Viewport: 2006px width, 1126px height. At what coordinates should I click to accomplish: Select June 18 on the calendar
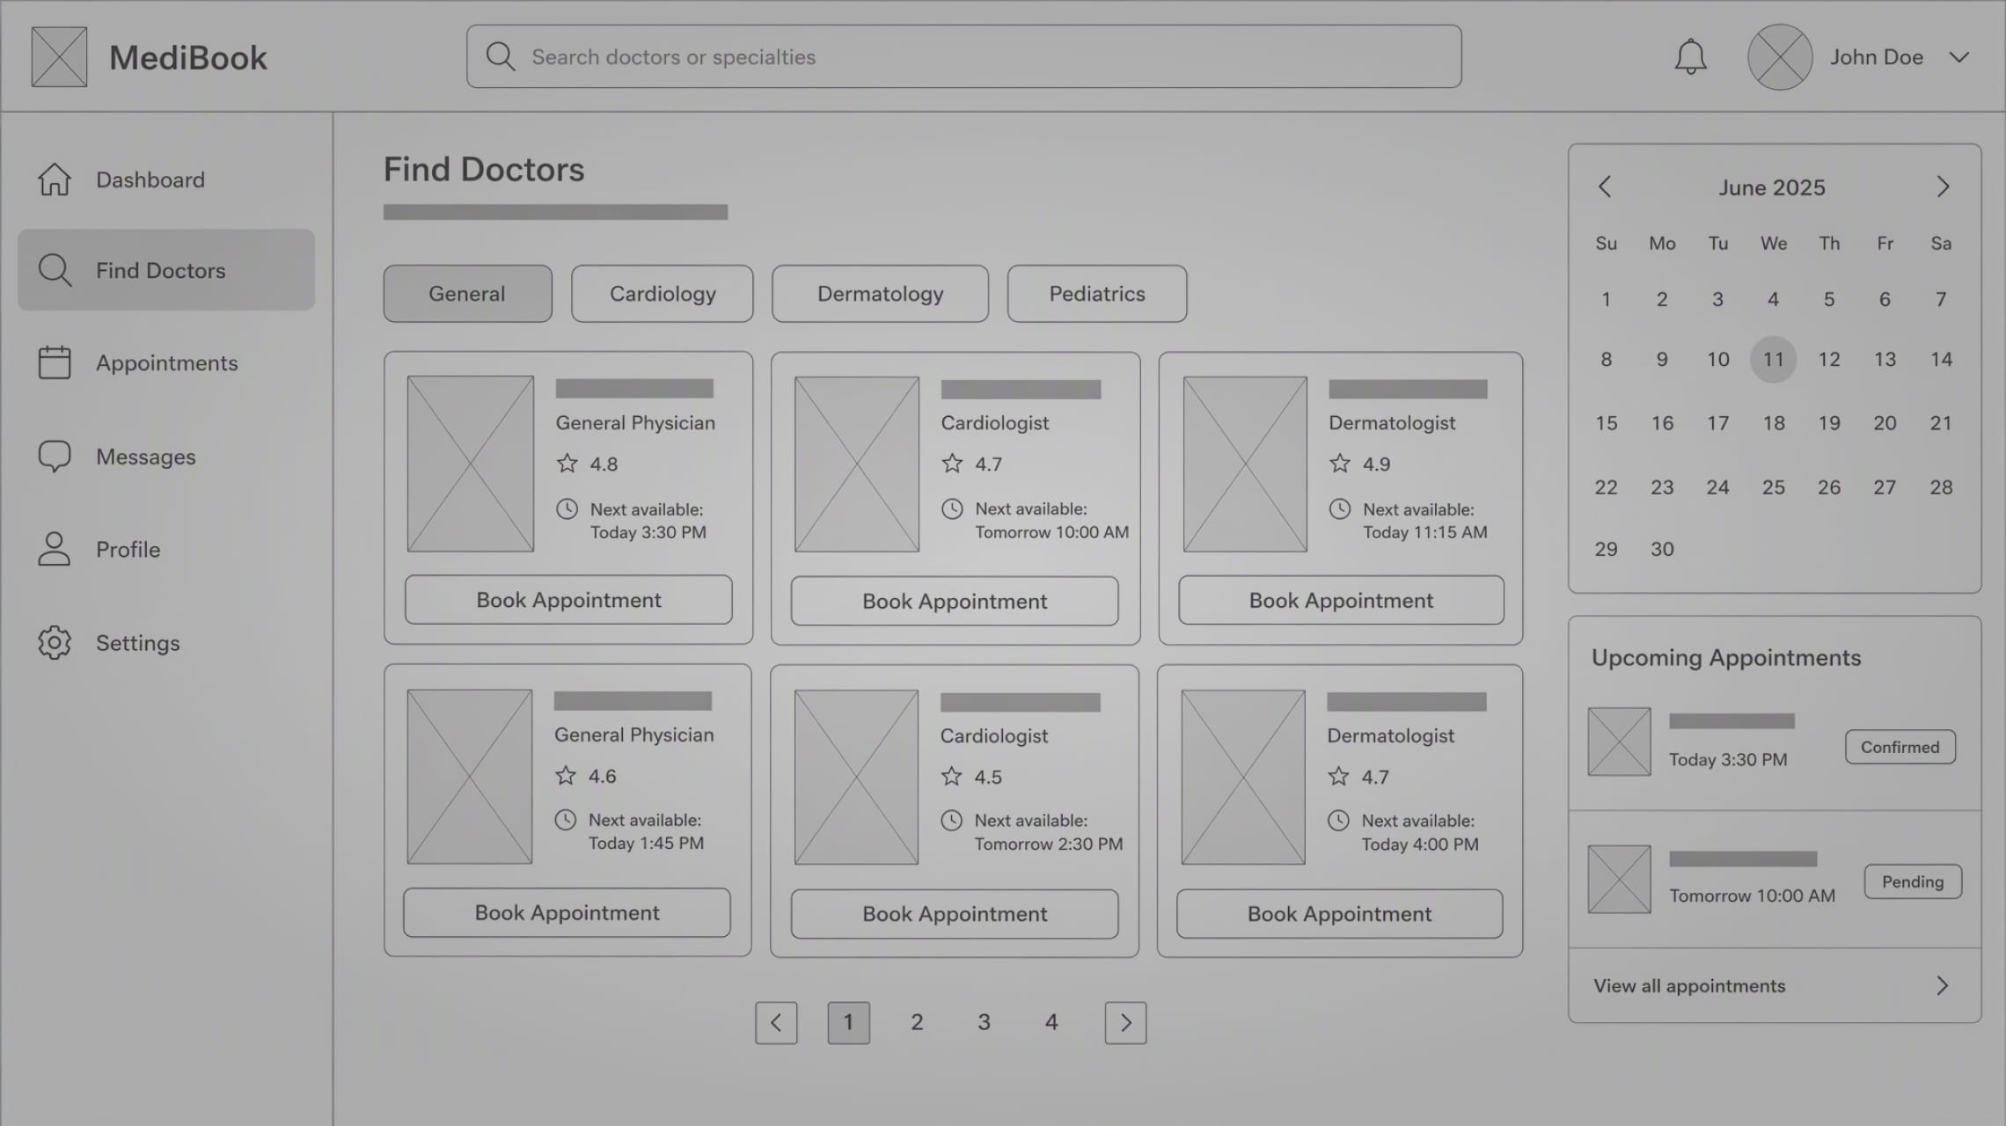tap(1773, 423)
